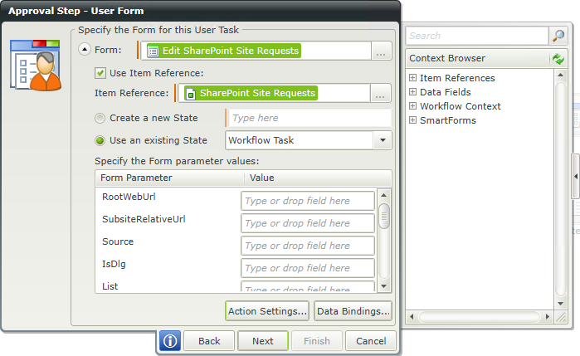The width and height of the screenshot is (580, 356).
Task: Select the Create a new State radio
Action: click(x=100, y=119)
